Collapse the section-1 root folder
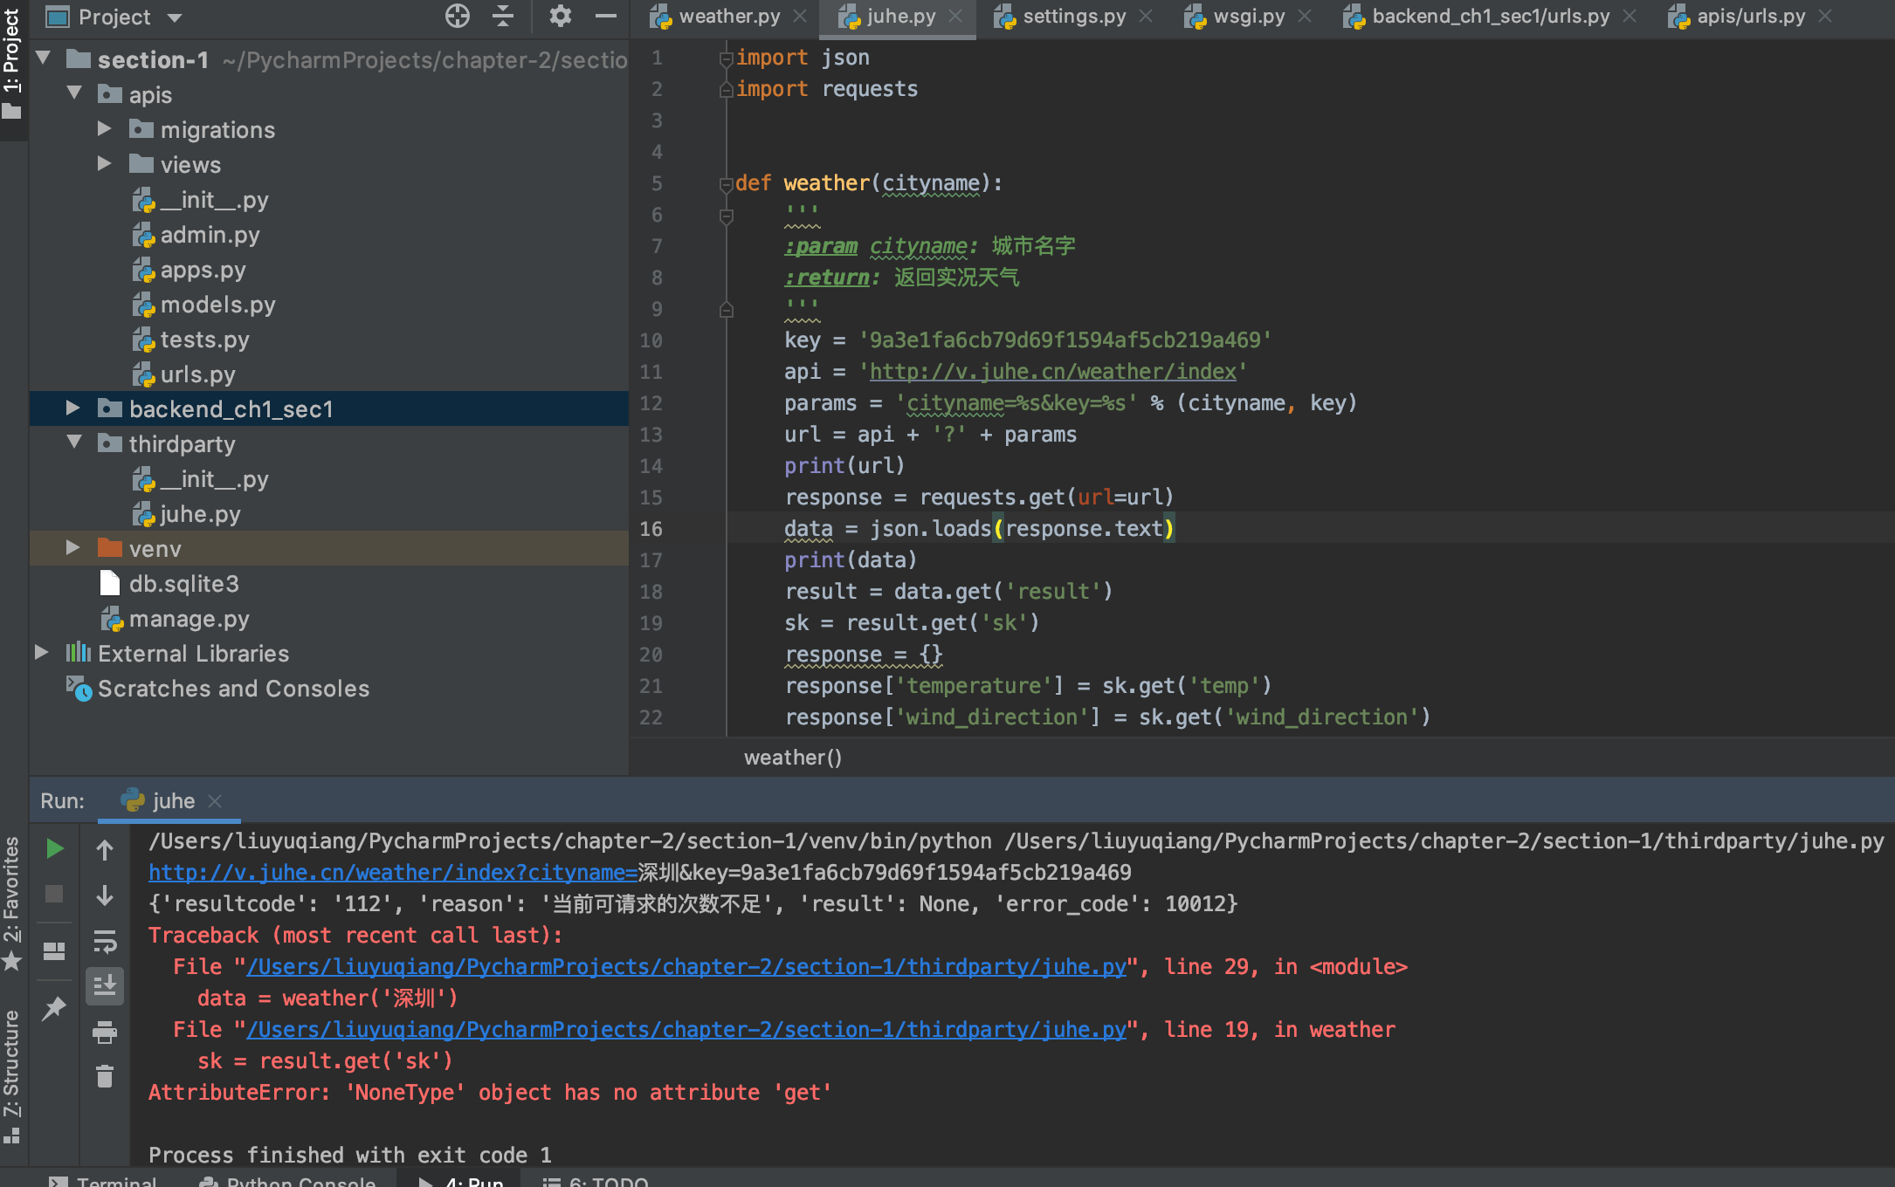The image size is (1895, 1187). tap(43, 58)
